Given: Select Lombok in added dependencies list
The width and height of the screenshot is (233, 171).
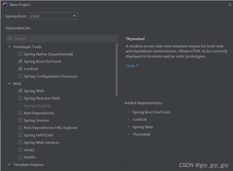Looking at the screenshot, I should point(140,119).
